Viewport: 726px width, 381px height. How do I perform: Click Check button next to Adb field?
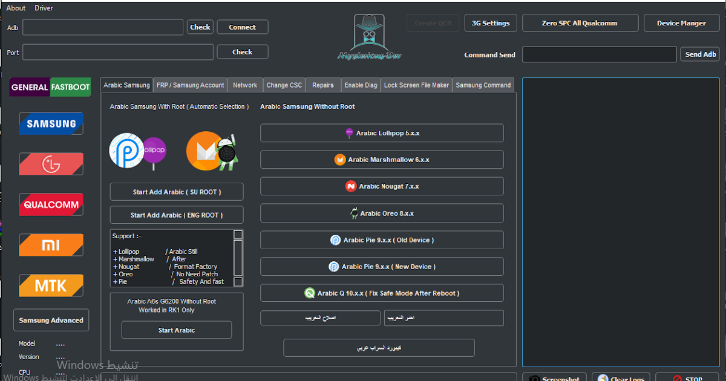(200, 27)
